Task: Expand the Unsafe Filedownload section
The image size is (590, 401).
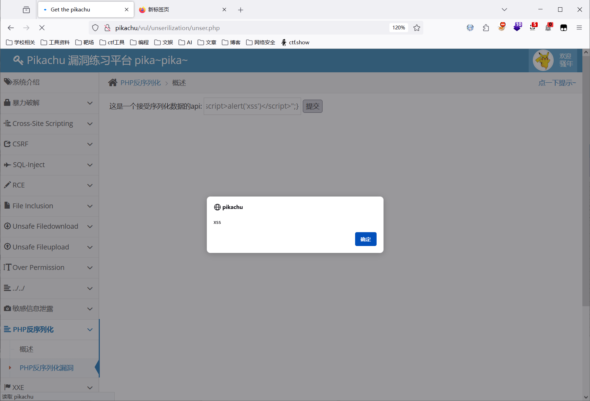Action: click(x=50, y=226)
